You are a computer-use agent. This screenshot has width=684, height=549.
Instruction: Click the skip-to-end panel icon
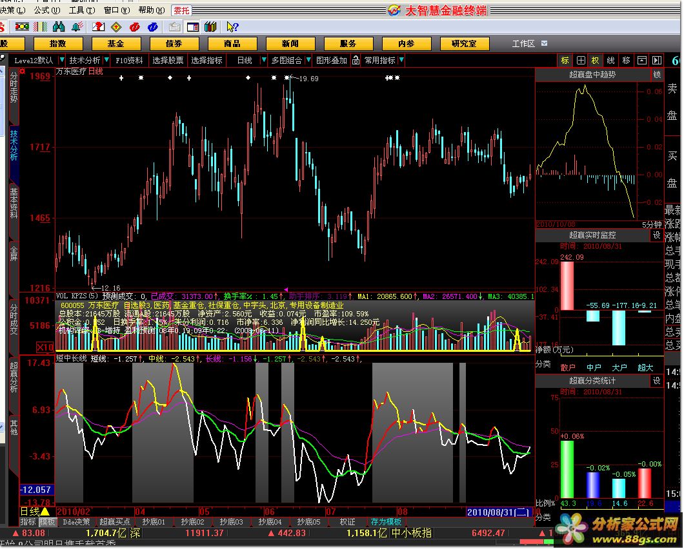[656, 61]
